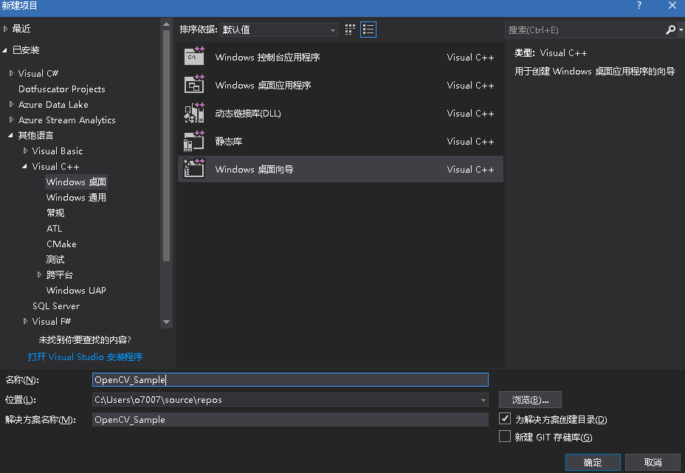This screenshot has height=473, width=685.
Task: Click the Windows 控制台应用程序 template icon
Action: pos(194,57)
